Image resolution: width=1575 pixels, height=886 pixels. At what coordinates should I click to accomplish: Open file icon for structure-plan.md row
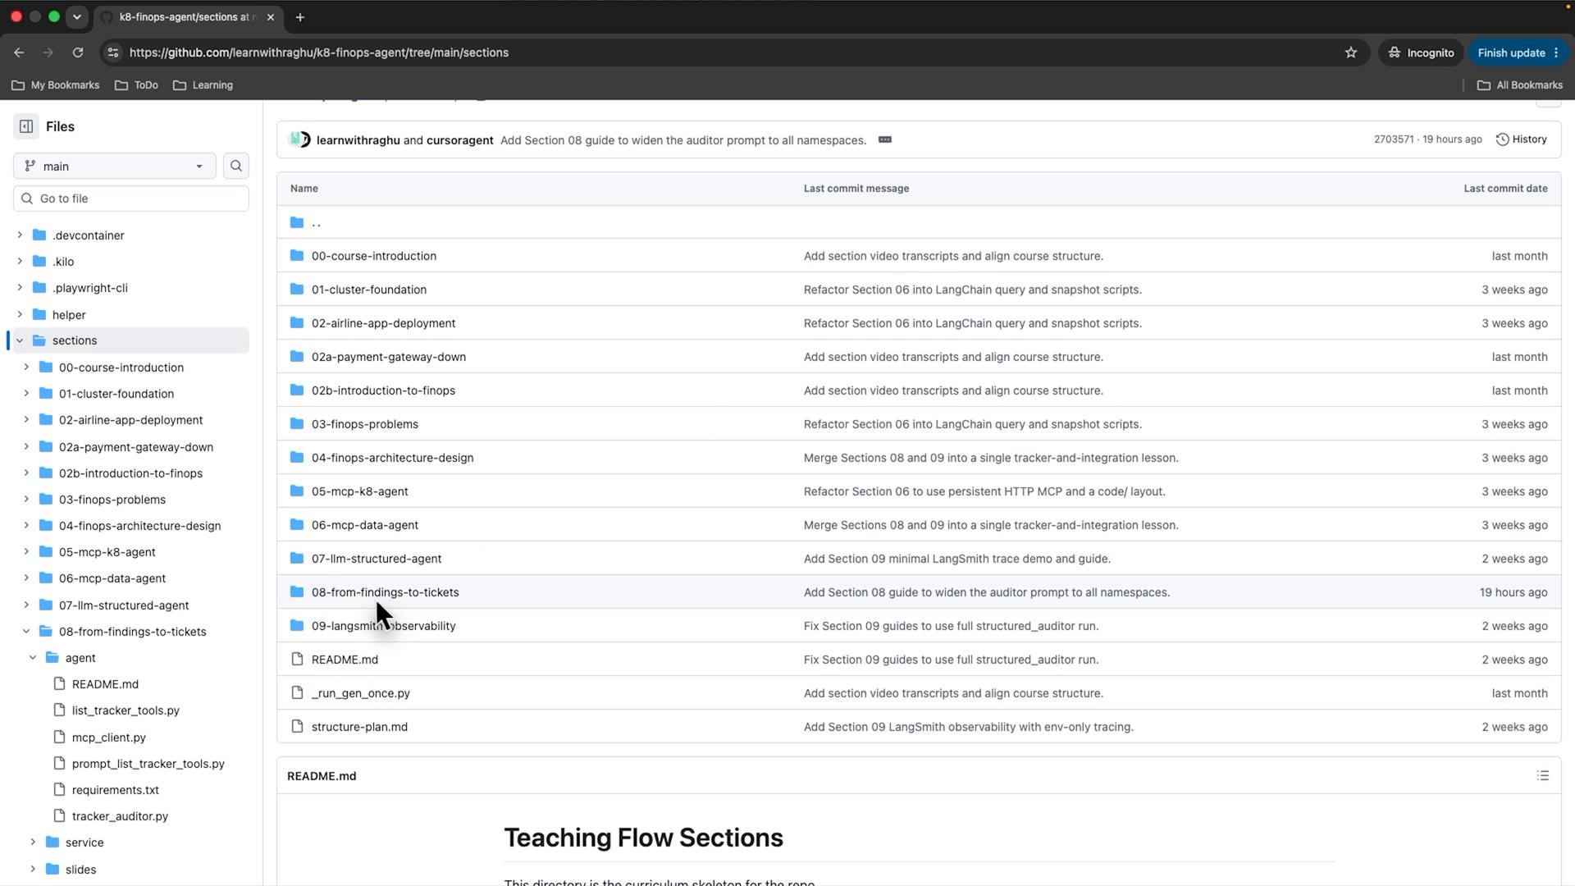297,727
